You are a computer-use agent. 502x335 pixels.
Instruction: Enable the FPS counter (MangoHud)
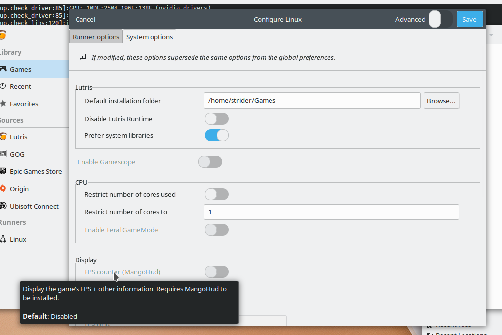coord(216,272)
